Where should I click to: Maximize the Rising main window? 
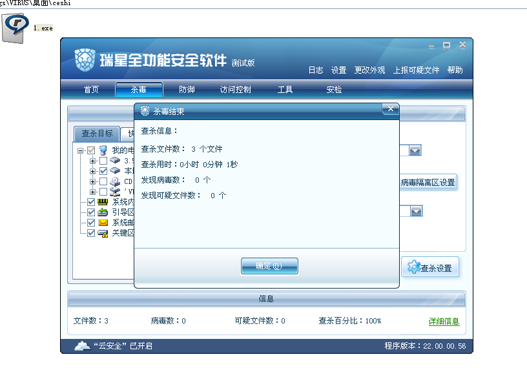pyautogui.click(x=447, y=45)
